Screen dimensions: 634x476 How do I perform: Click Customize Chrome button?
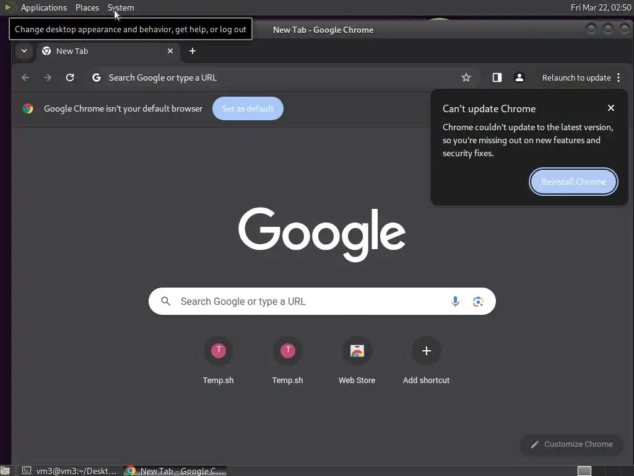tap(571, 444)
